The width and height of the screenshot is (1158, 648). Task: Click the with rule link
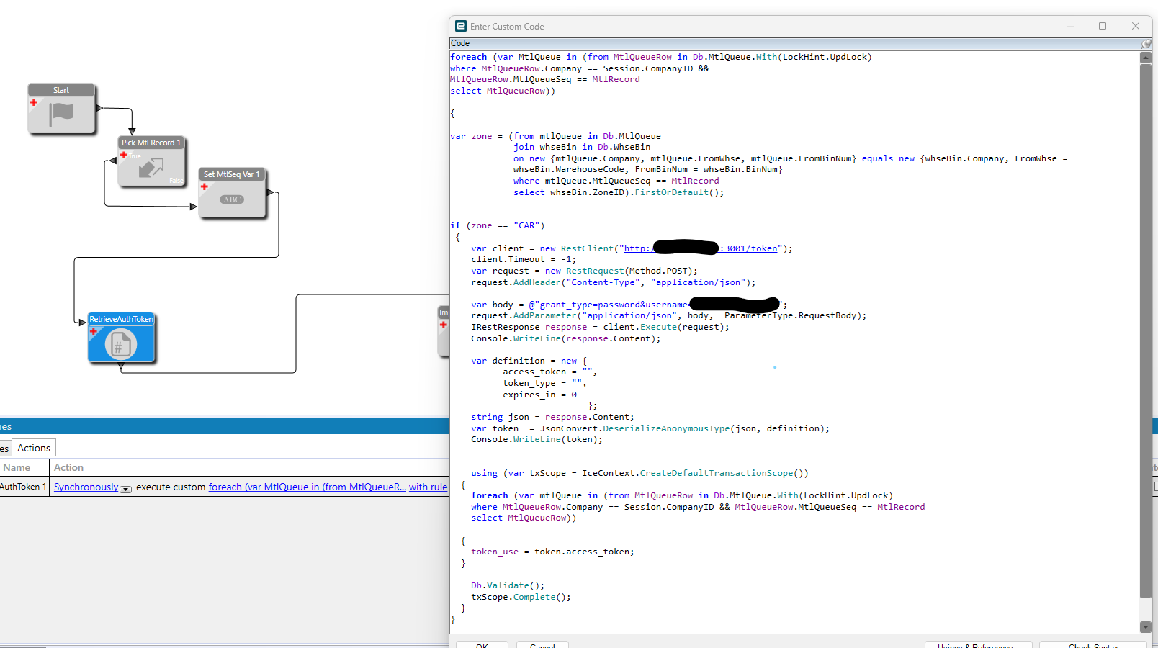428,487
